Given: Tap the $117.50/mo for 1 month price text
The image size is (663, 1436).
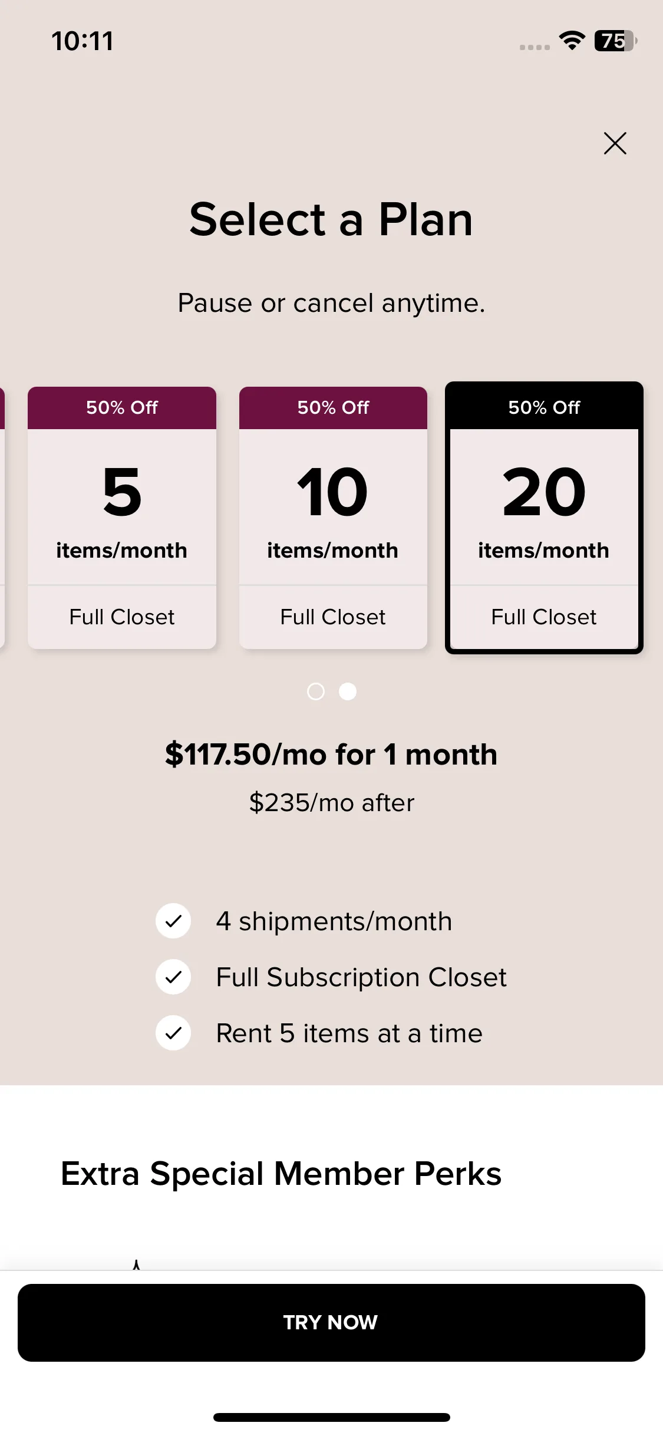Looking at the screenshot, I should tap(331, 755).
